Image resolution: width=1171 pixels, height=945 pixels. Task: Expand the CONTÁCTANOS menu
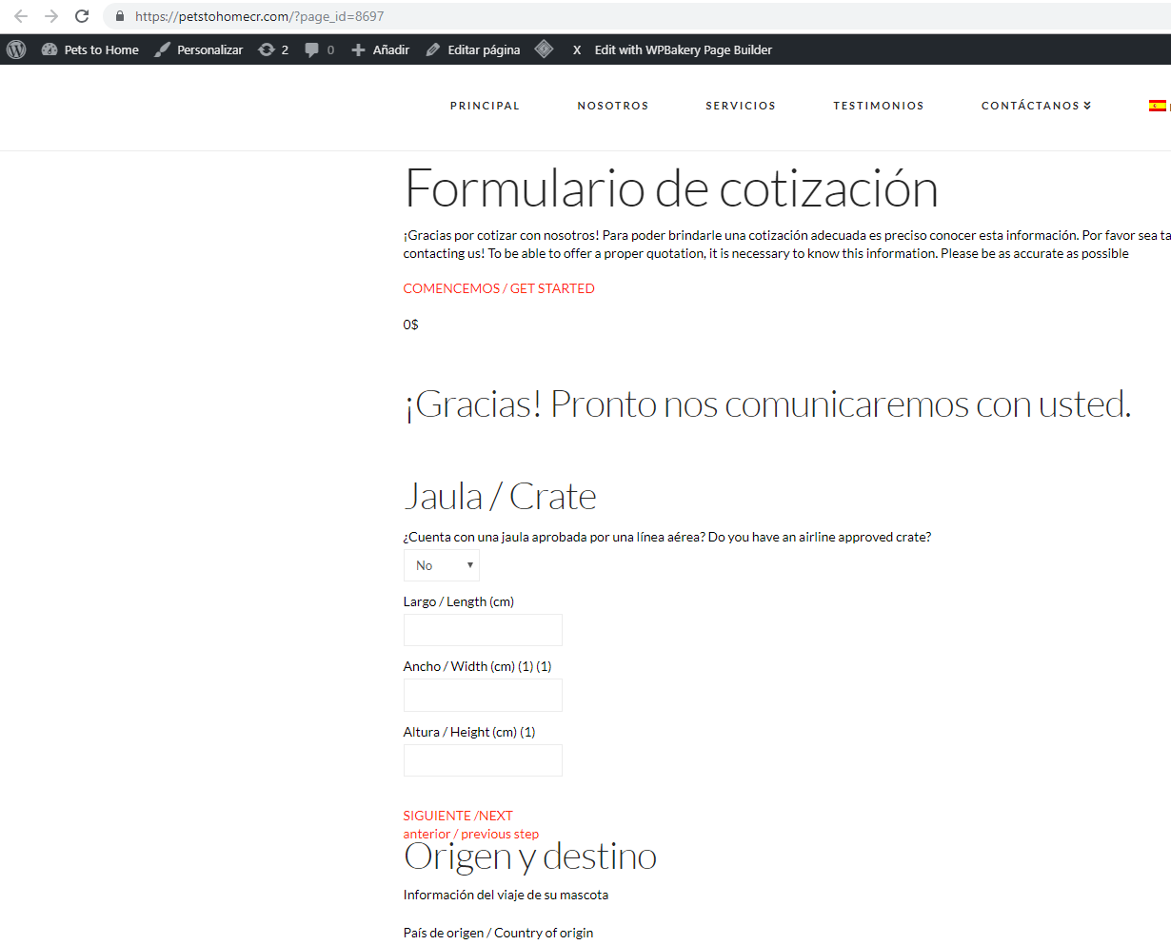coord(1036,106)
